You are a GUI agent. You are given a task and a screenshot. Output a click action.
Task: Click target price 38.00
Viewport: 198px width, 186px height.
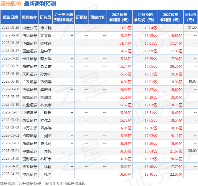point(192,151)
